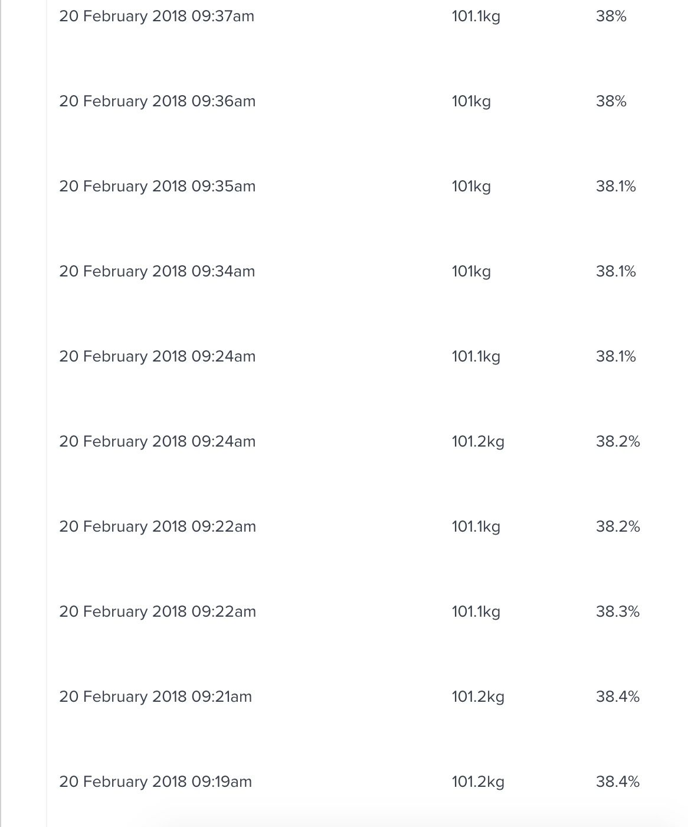Screen dimensions: 688x827
Task: Open the 09:34am measurement row
Action: tap(157, 272)
